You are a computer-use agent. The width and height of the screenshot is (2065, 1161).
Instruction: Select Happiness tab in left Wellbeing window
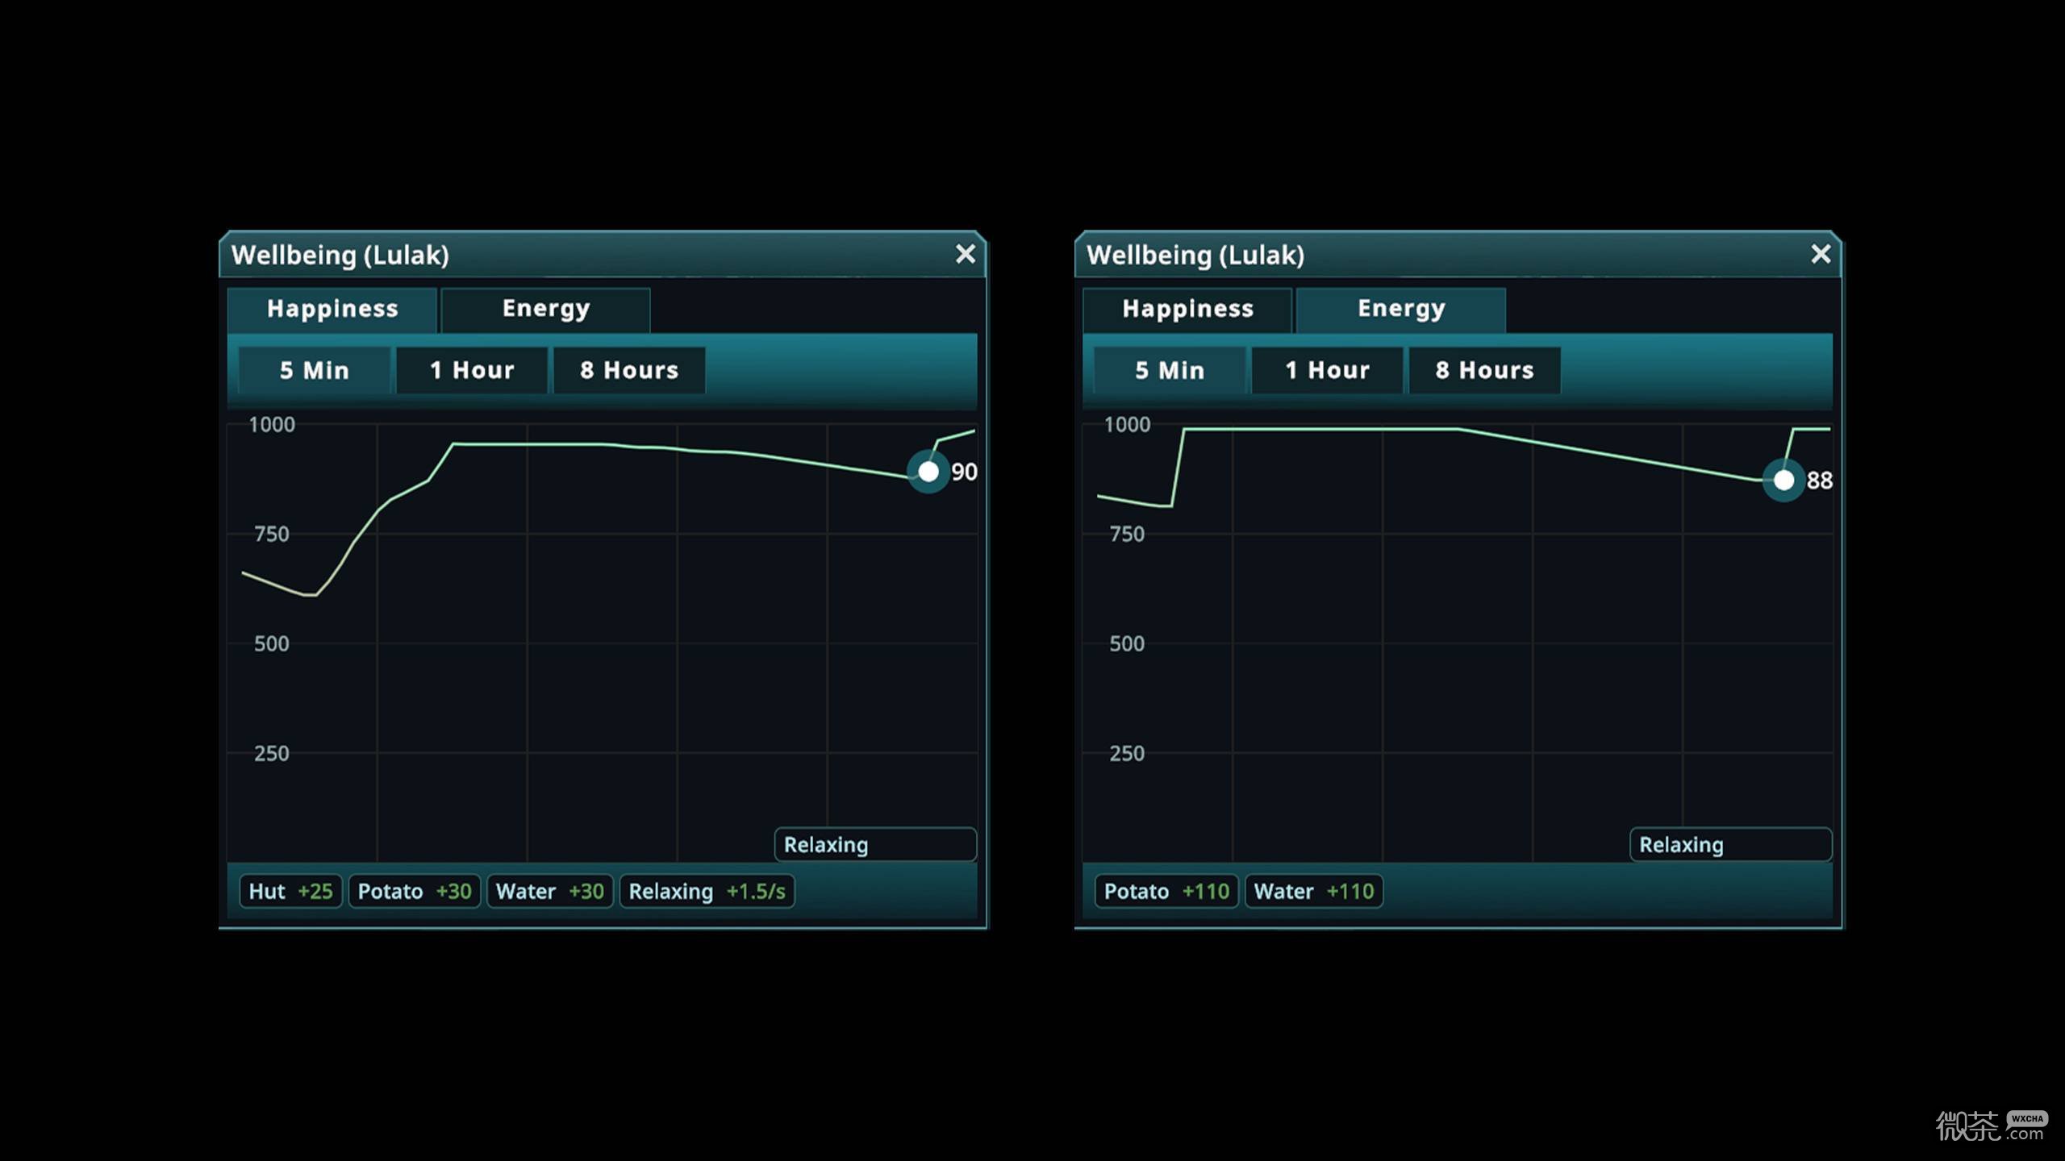332,309
